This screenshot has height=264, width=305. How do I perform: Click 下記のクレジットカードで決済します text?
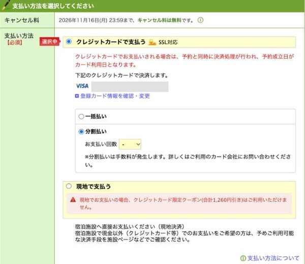(x=121, y=75)
